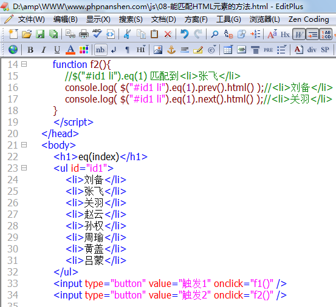Toggle the Hx hex viewer
Viewport: 336px width, 307px height.
coord(285,35)
